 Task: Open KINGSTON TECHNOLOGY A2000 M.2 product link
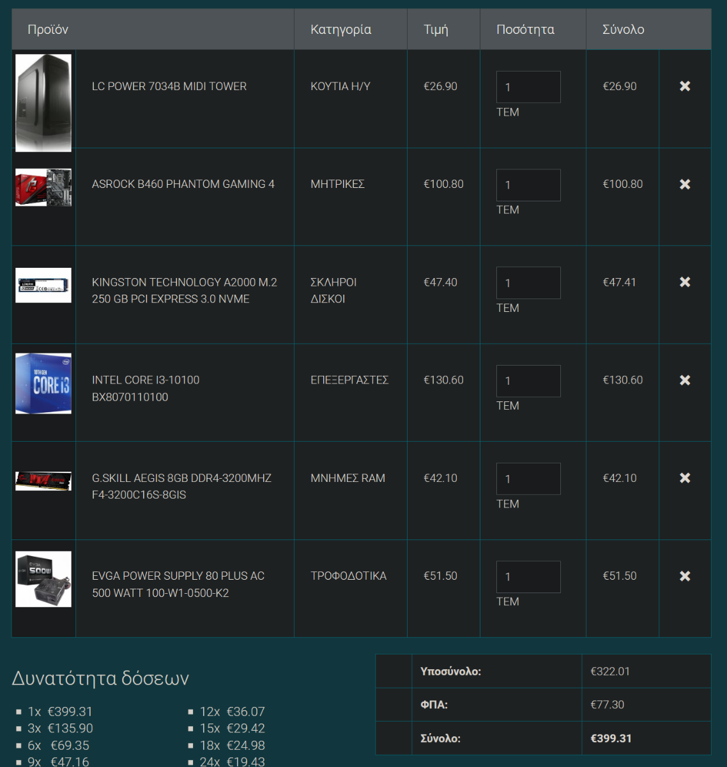(x=185, y=291)
